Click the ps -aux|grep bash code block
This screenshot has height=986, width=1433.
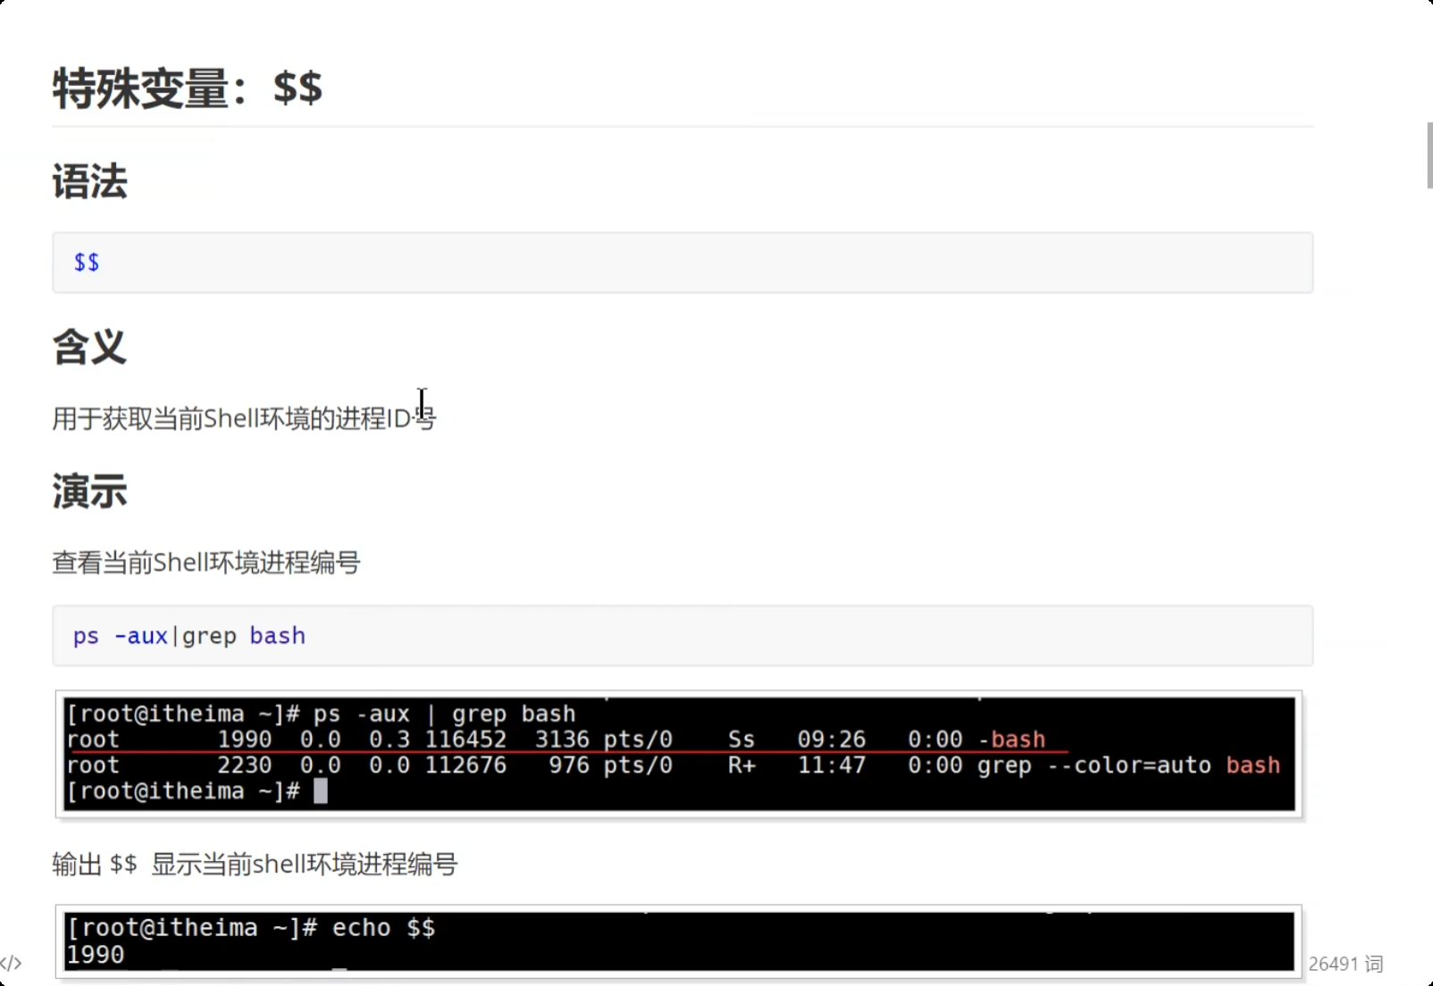click(x=683, y=636)
